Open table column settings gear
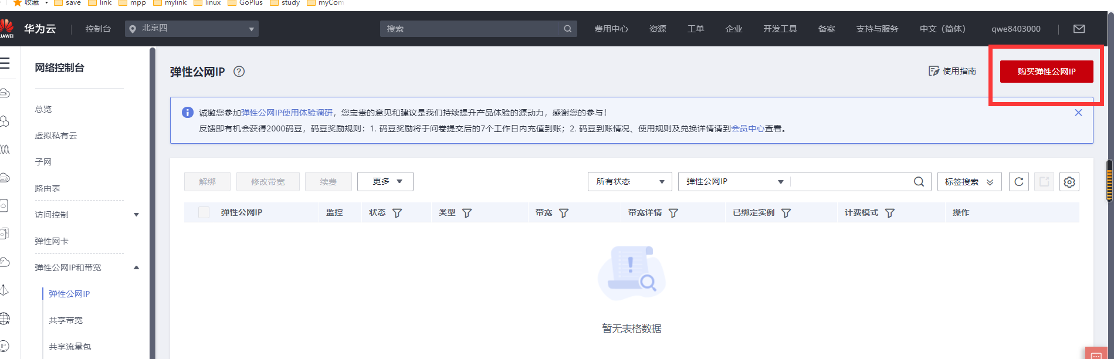The image size is (1114, 359). click(x=1069, y=182)
